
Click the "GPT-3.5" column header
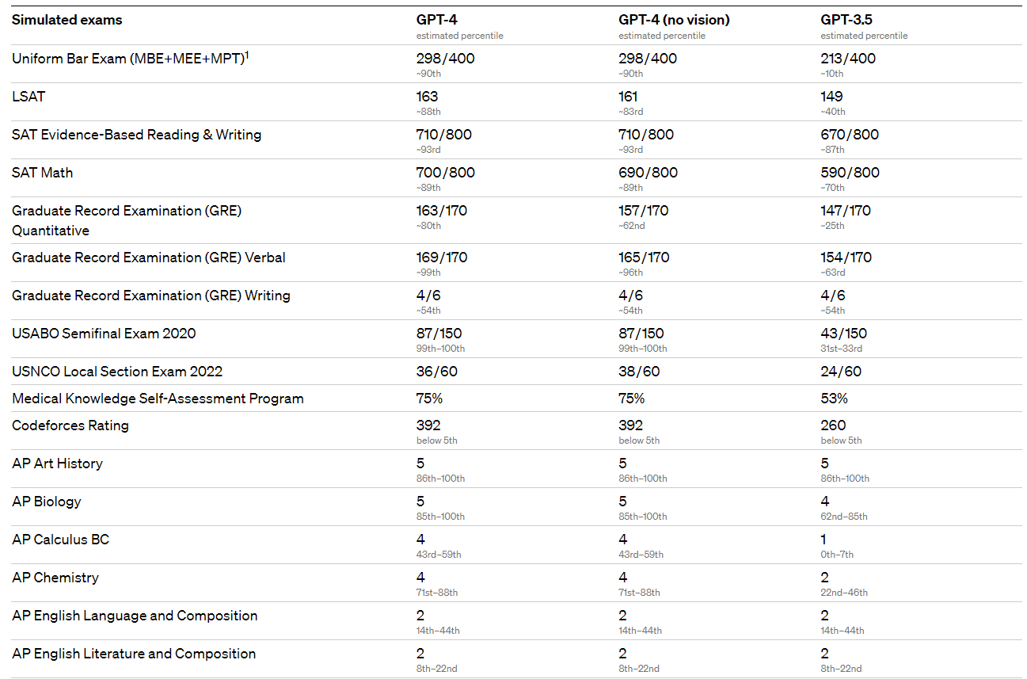(847, 20)
